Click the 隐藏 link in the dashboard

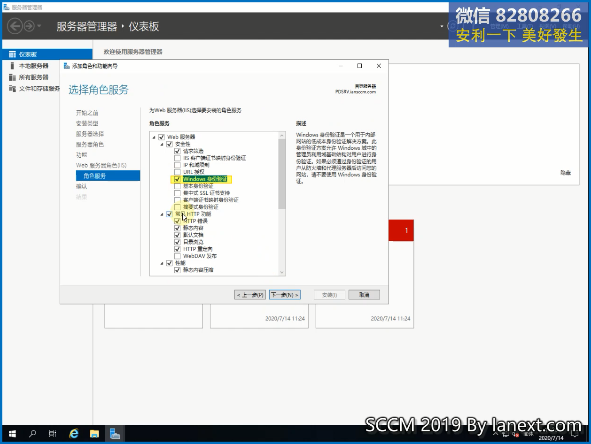pyautogui.click(x=566, y=173)
